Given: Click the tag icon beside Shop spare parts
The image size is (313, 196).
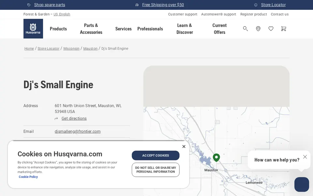Looking at the screenshot, I should (29, 5).
